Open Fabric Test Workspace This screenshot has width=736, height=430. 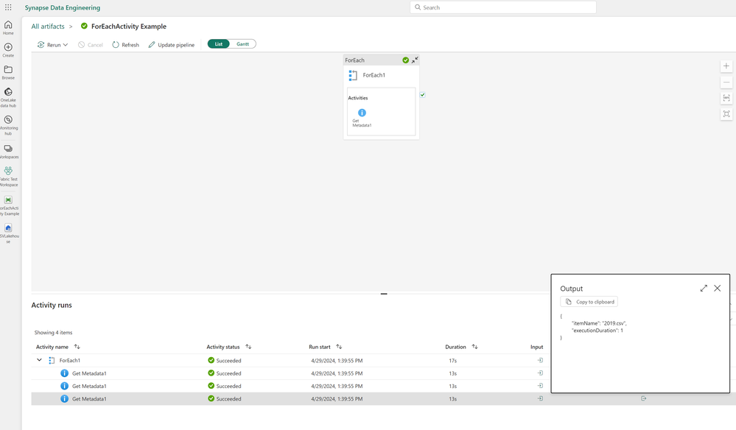(x=8, y=176)
